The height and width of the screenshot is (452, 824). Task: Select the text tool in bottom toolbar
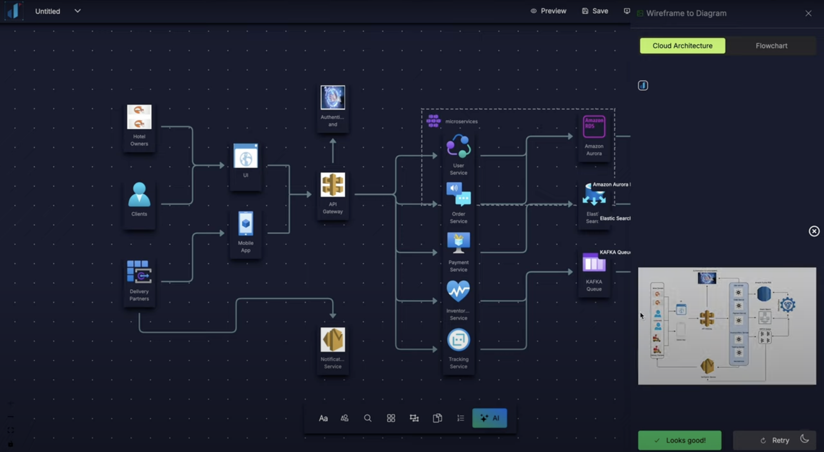323,418
